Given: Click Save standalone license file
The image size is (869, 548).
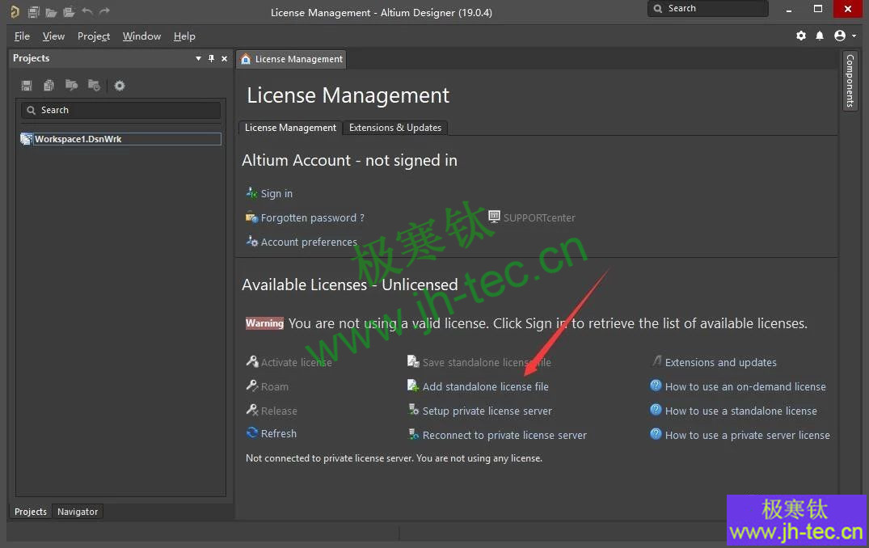Looking at the screenshot, I should click(487, 362).
